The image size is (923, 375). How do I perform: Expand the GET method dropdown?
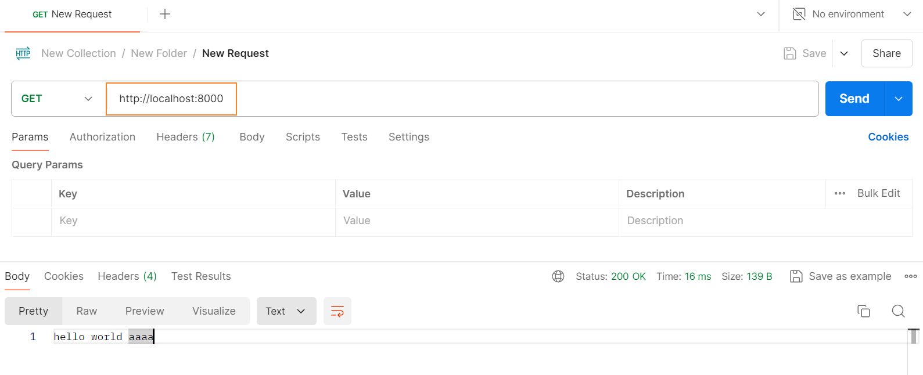click(x=57, y=99)
